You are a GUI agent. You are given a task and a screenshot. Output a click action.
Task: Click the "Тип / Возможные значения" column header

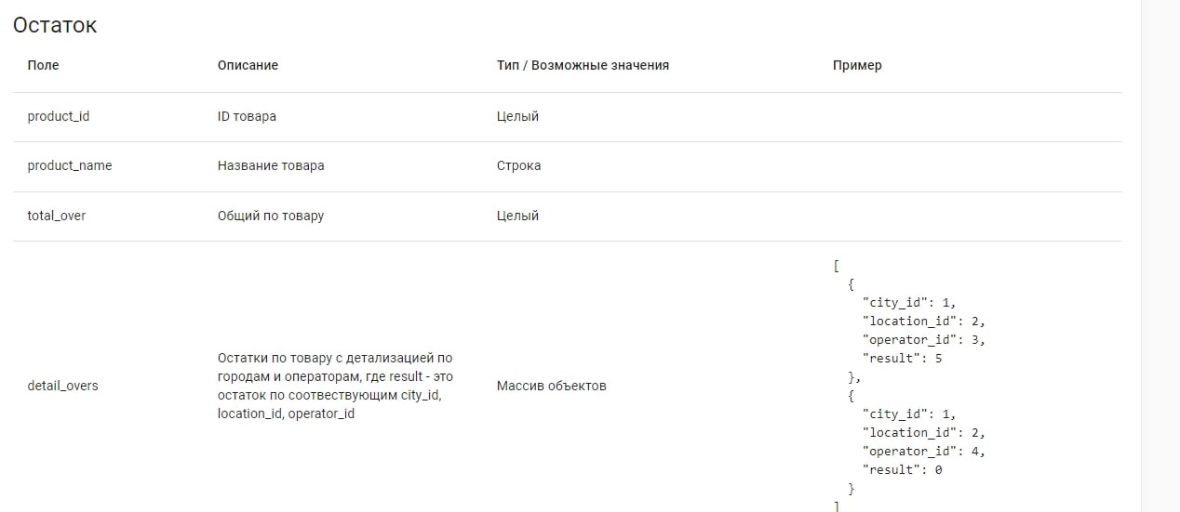click(x=583, y=65)
